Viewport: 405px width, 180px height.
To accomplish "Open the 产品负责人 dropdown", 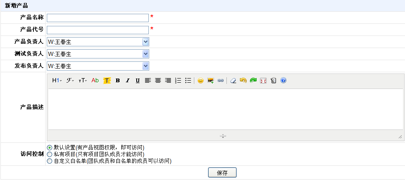I will (x=98, y=42).
